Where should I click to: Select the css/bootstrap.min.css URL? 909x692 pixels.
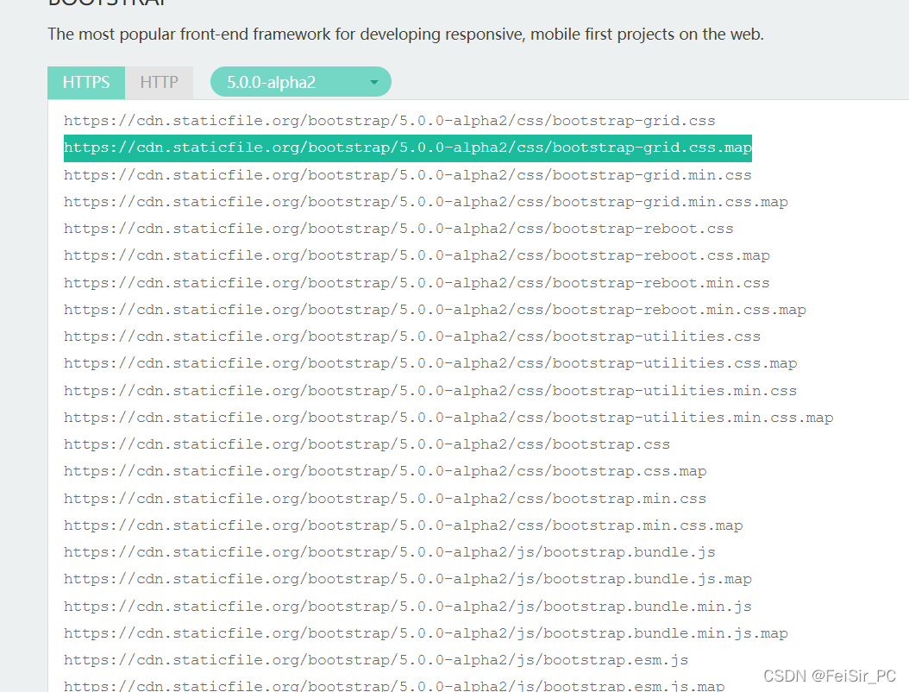click(x=385, y=499)
